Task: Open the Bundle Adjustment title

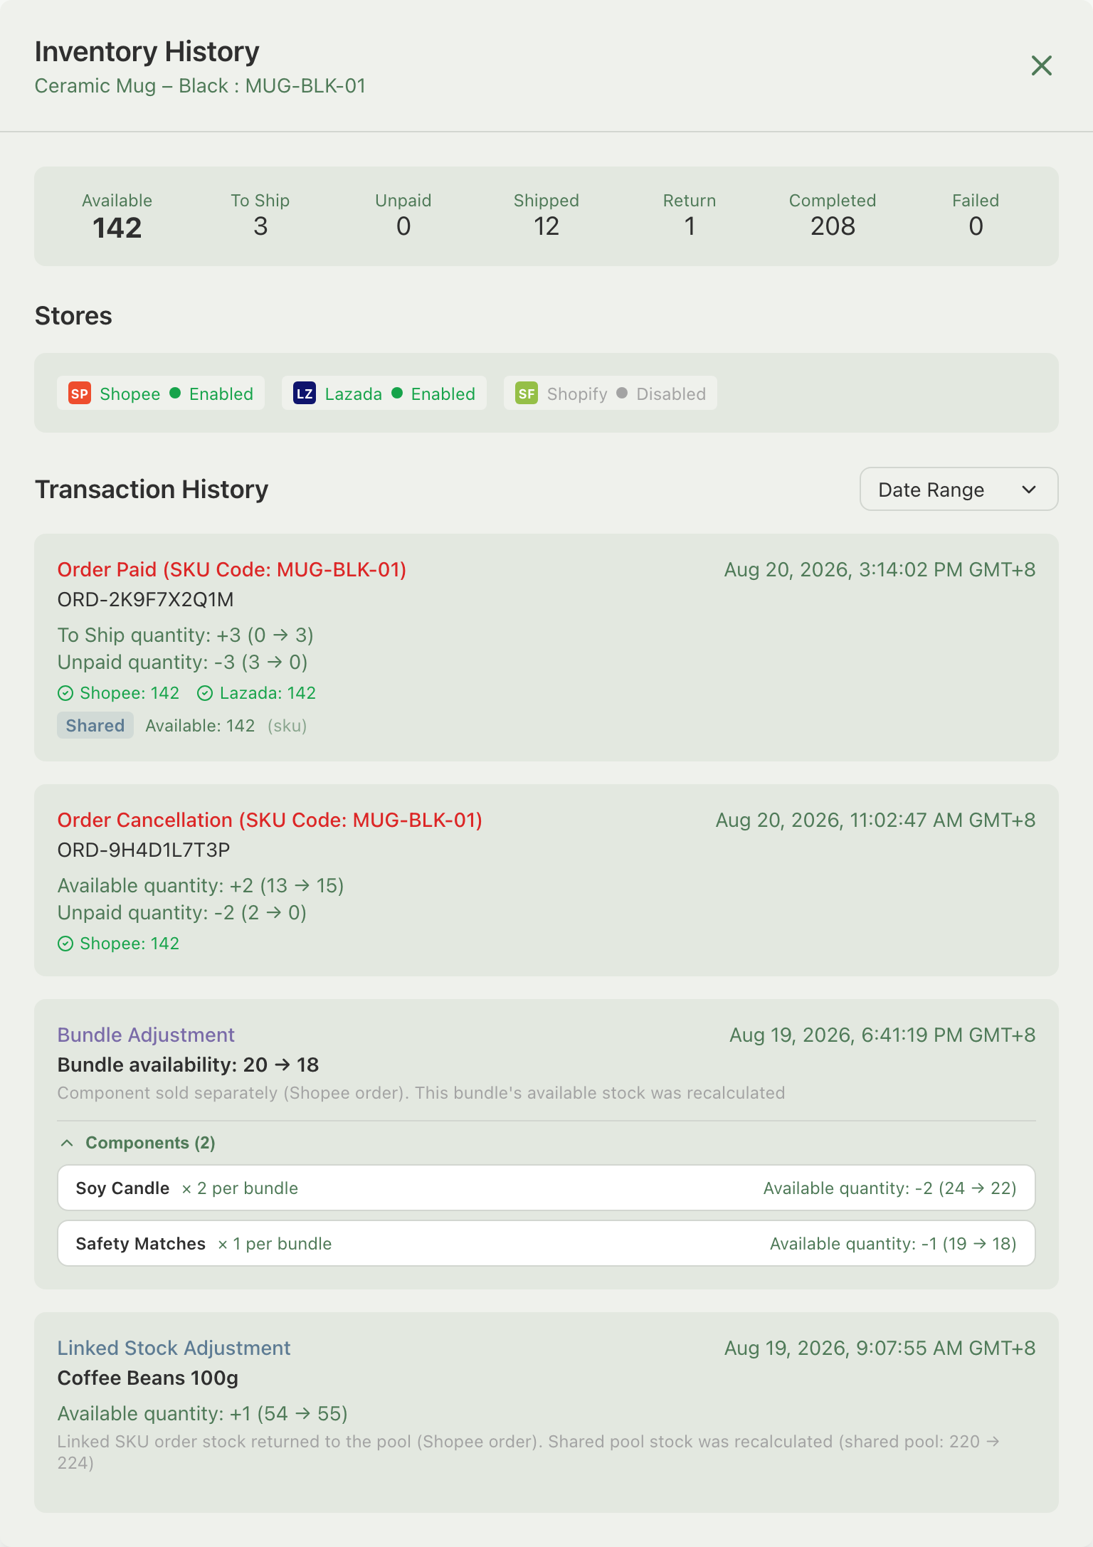Action: pos(146,1035)
